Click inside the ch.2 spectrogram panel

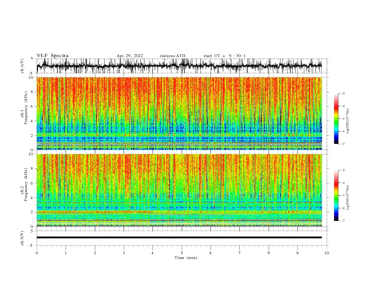[x=179, y=190]
